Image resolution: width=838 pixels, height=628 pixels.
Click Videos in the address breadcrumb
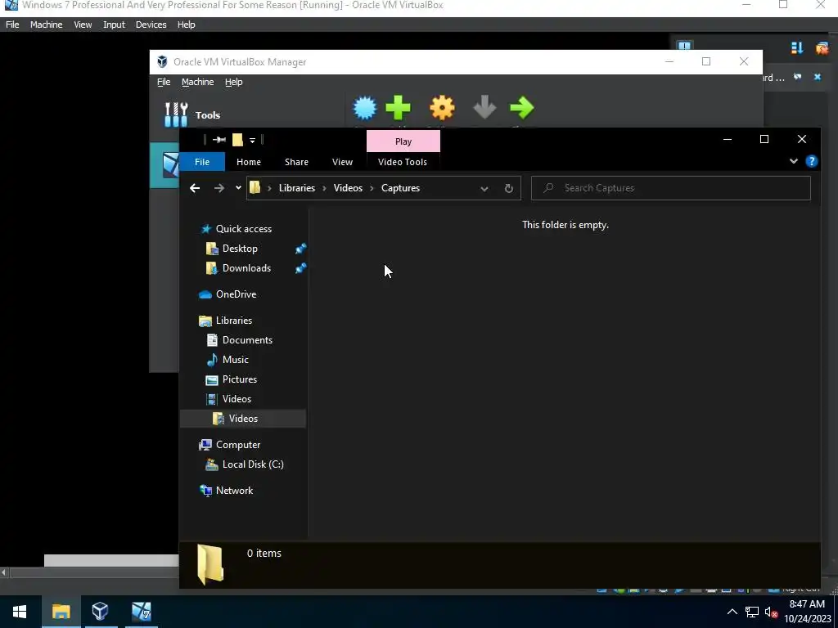click(348, 188)
